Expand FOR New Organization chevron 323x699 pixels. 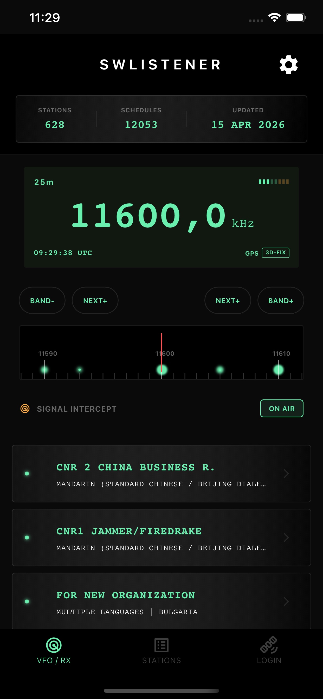tap(286, 601)
